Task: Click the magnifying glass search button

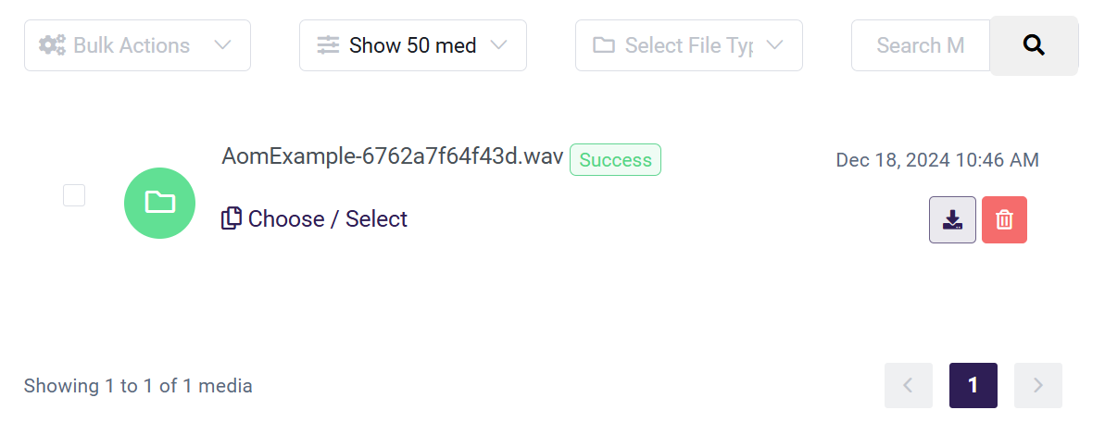Action: point(1034,45)
